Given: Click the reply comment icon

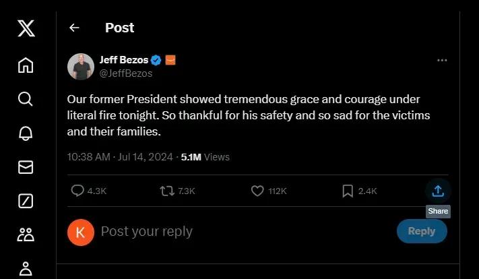Looking at the screenshot, I should (77, 191).
